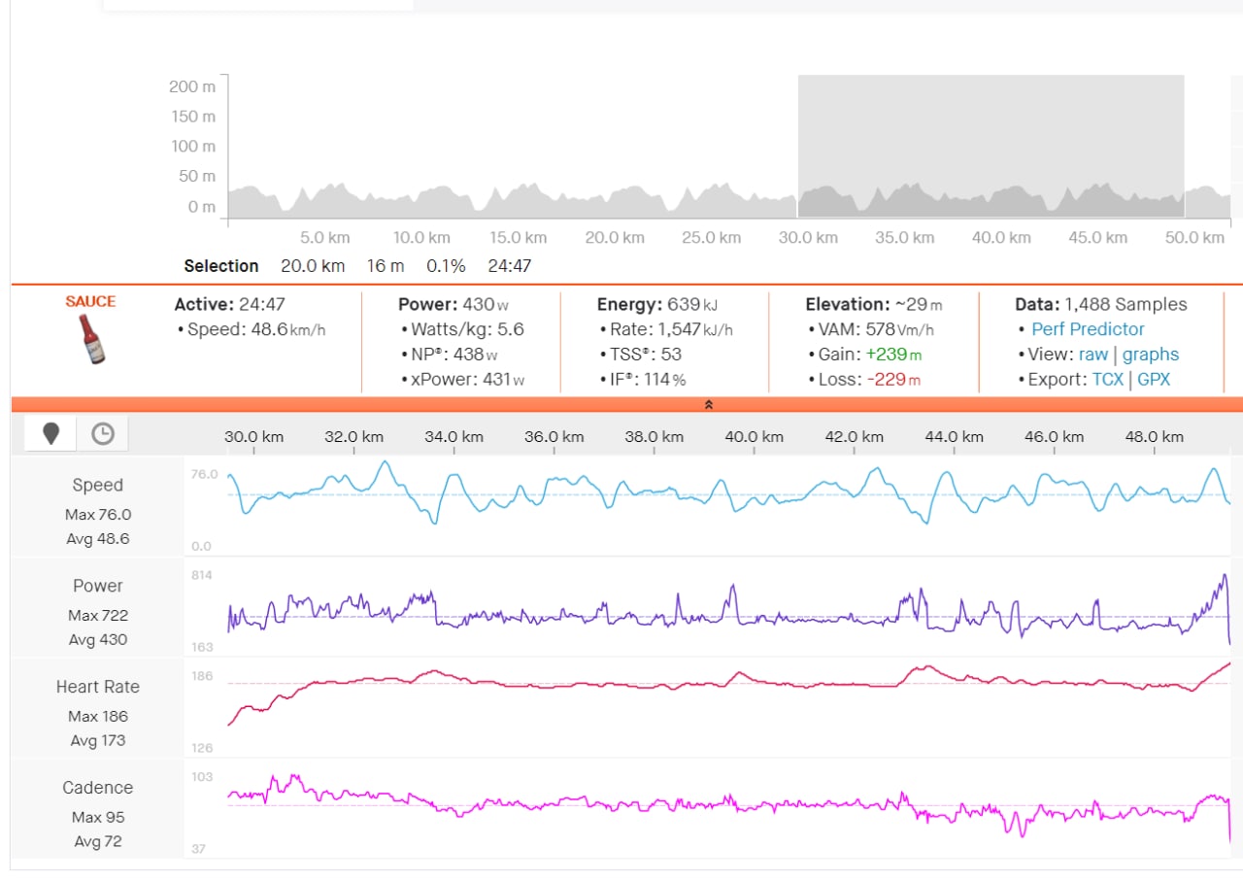The image size is (1243, 881).
Task: View raw data link
Action: 1093,355
